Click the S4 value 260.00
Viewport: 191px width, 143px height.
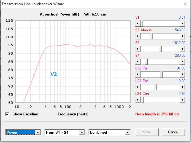[180, 56]
